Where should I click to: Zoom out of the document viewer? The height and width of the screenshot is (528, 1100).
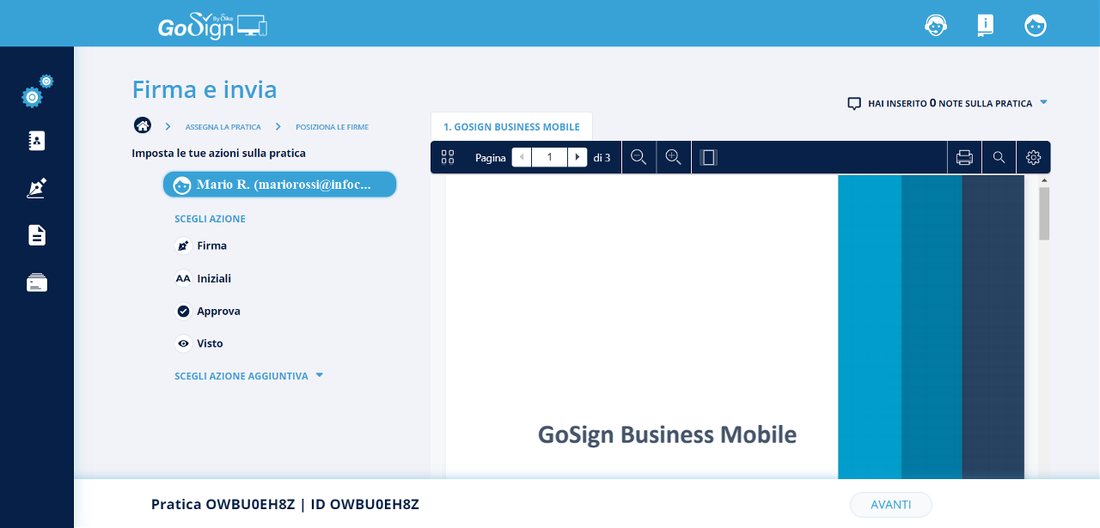639,157
